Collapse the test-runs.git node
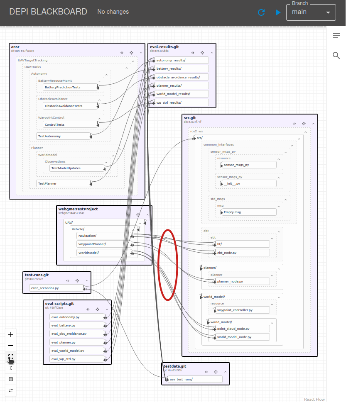This screenshot has height=402, width=346. pos(87,281)
